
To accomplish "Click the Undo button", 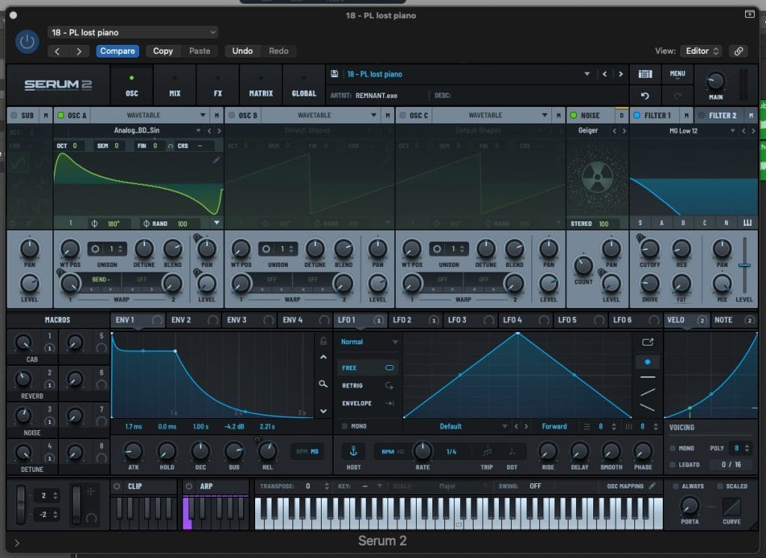I will pyautogui.click(x=242, y=51).
